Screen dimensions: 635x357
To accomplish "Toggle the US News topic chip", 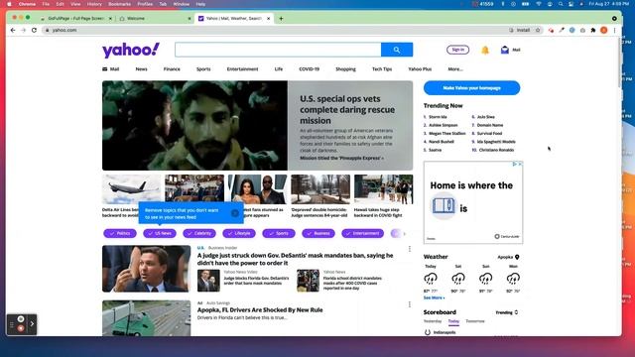I will point(160,234).
